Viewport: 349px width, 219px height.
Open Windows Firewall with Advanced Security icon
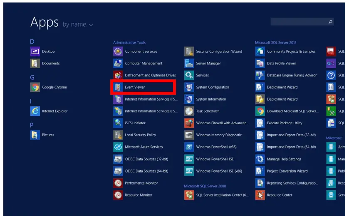189,123
